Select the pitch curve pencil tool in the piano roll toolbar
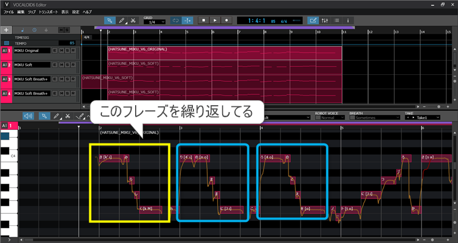Image resolution: width=458 pixels, height=243 pixels. point(80,116)
